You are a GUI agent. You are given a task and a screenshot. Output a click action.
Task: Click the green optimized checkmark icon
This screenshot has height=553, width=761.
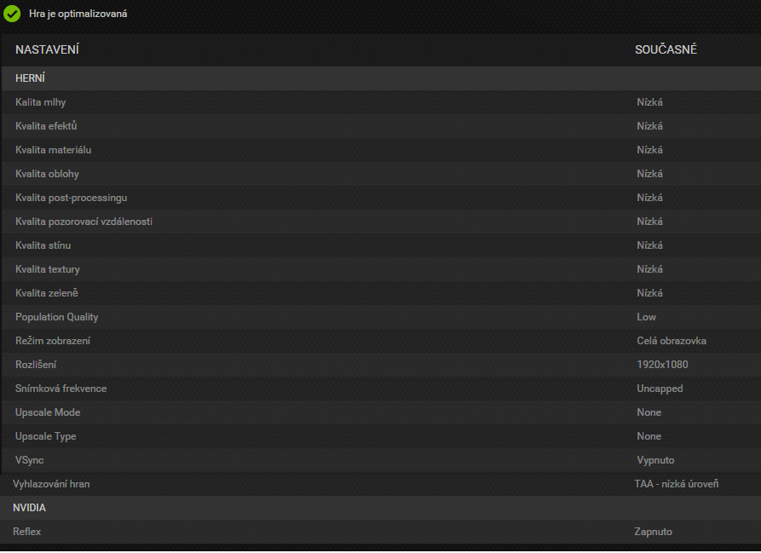pos(12,14)
